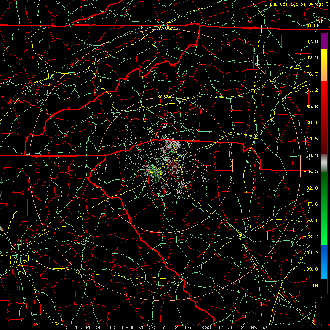This screenshot has height=330, width=330.
Task: Click the 14.5 legend value
Action: coord(312,139)
